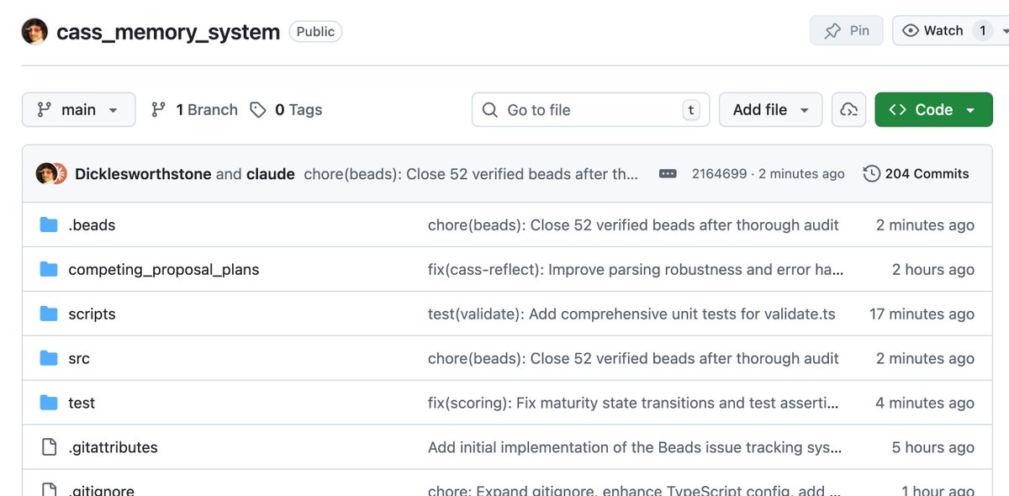Image resolution: width=1009 pixels, height=496 pixels.
Task: View the 1 Branch link
Action: [x=195, y=110]
